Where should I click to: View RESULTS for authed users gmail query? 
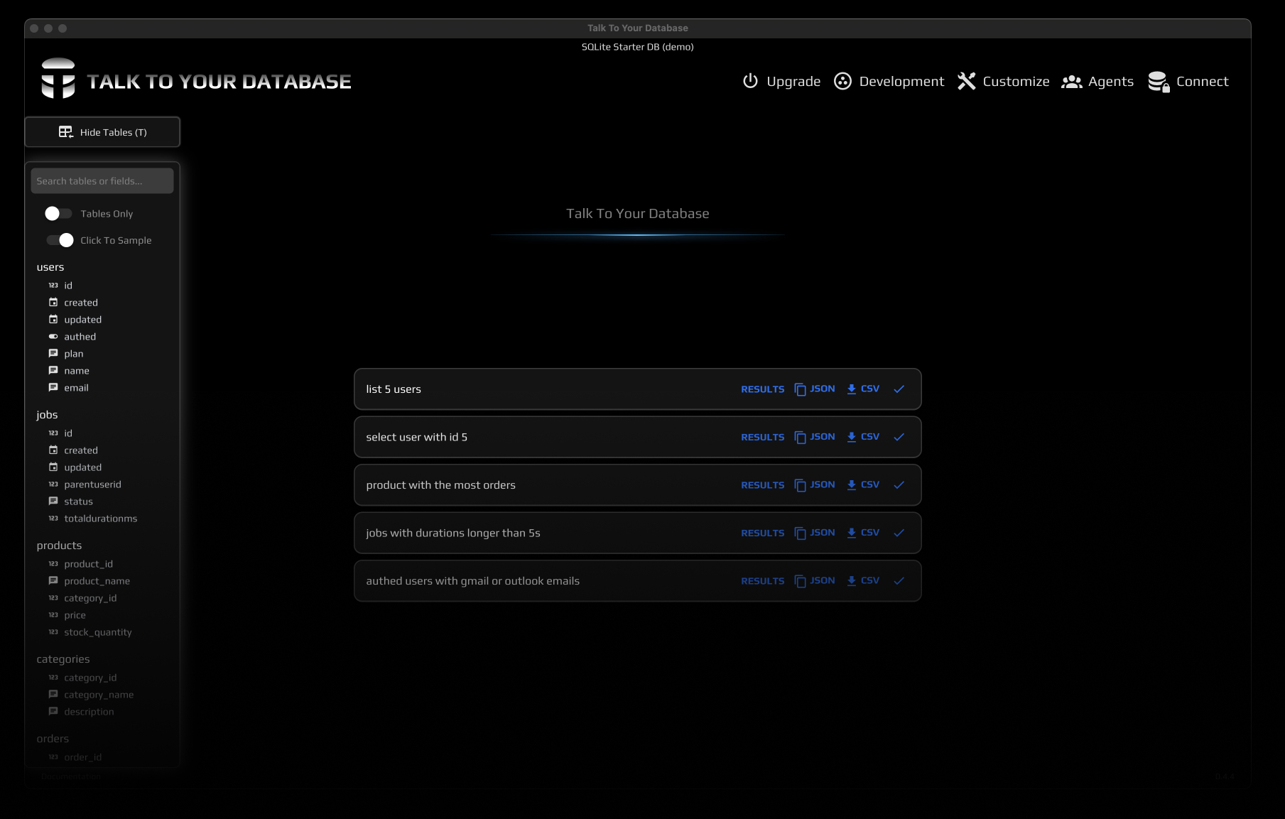pos(762,581)
